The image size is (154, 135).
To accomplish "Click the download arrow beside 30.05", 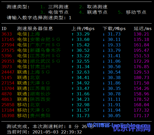I will pyautogui.click(x=104, y=116).
